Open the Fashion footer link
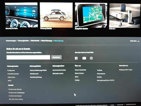Viewport: 141px width, 106px height. point(77,80)
